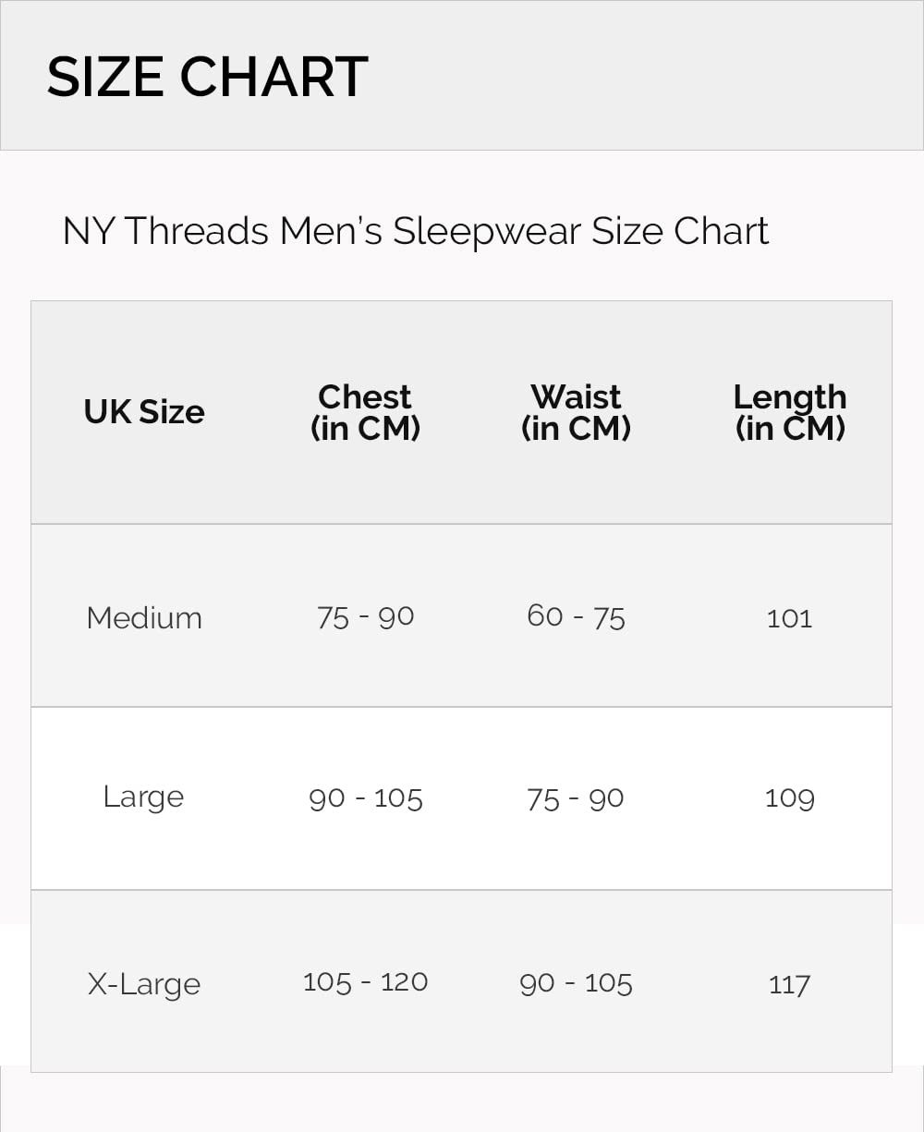Click X-Large length value 117
Screen dimensions: 924x1132
click(x=789, y=984)
